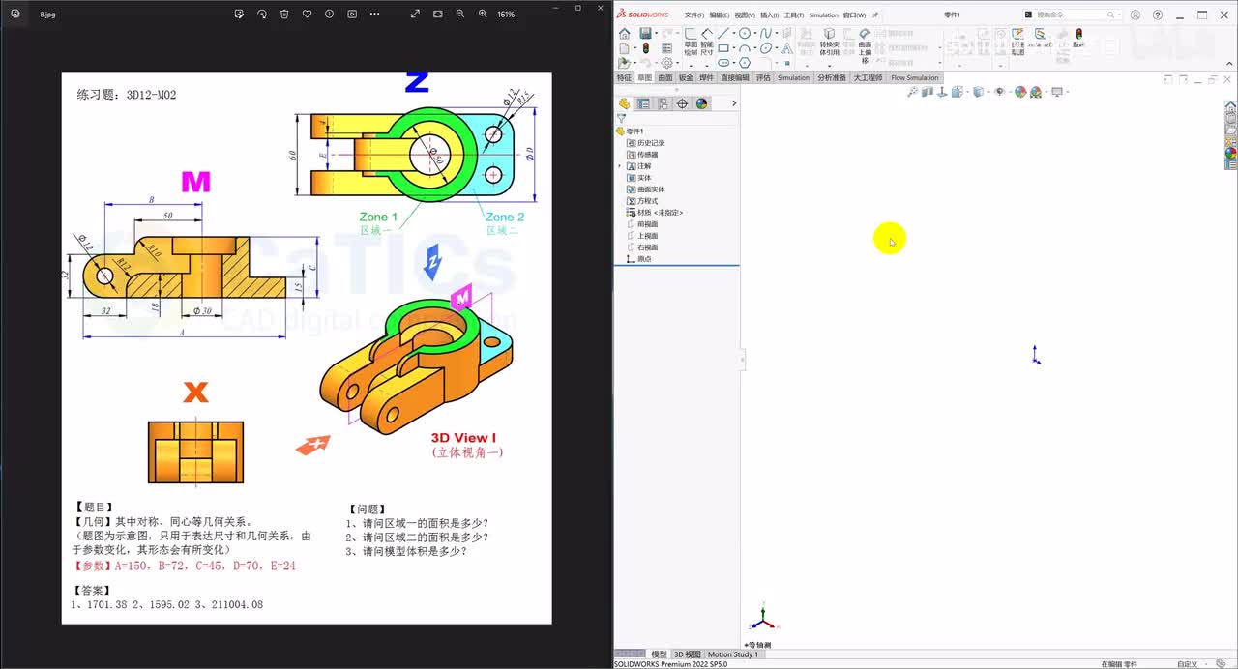Open the 窗口 menu in SolidWorks
The image size is (1238, 669).
854,15
